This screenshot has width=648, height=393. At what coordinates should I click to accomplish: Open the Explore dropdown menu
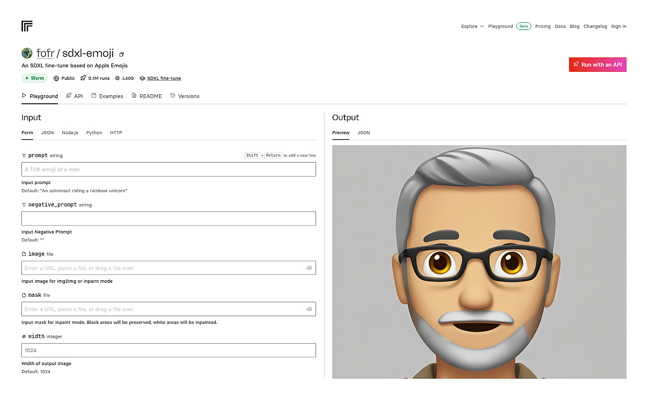472,26
